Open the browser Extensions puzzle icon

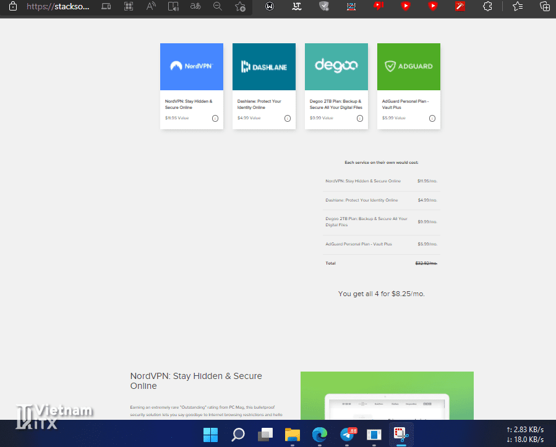(x=487, y=7)
